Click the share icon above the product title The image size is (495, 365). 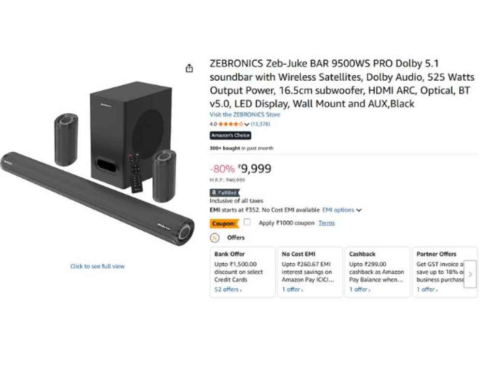tap(189, 68)
